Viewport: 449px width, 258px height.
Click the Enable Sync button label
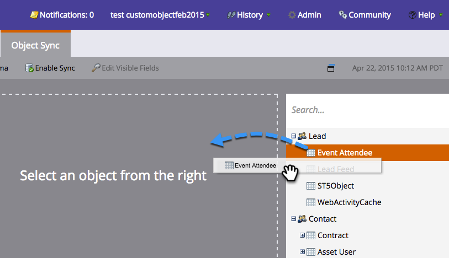55,68
